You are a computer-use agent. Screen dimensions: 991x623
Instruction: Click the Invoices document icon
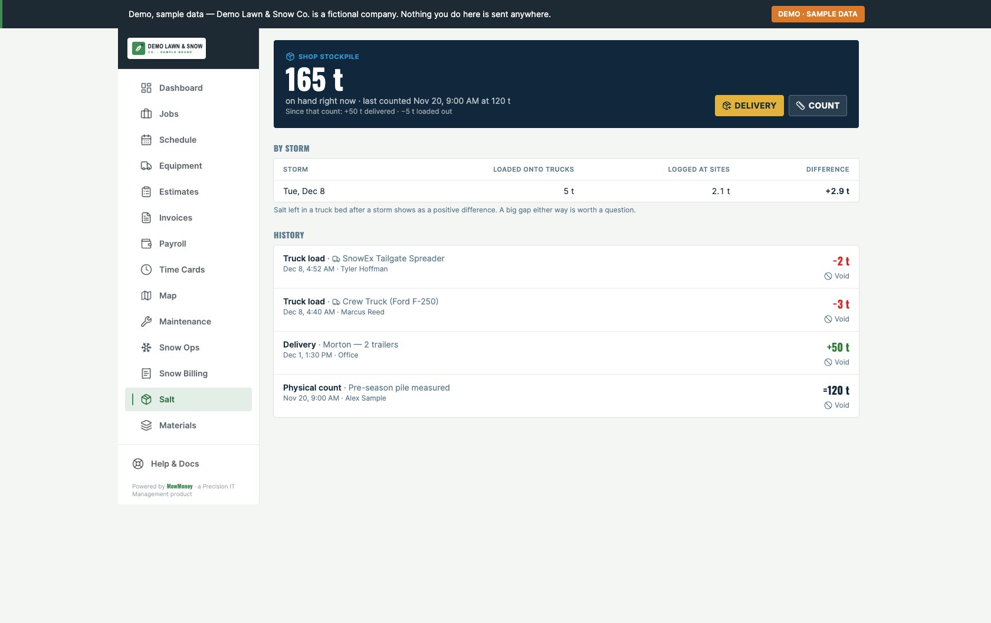pyautogui.click(x=146, y=218)
